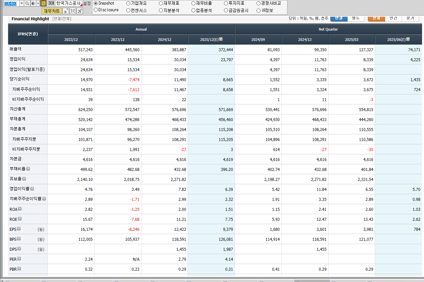The width and height of the screenshot is (424, 282).
Task: Select the 금감원공시 radio option
Action: coord(226,10)
